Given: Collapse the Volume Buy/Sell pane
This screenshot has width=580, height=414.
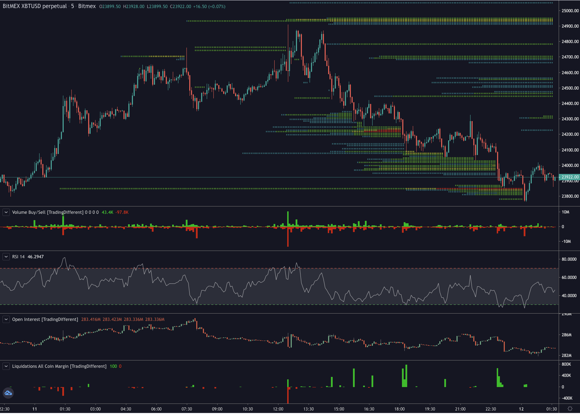Looking at the screenshot, I should coord(6,212).
